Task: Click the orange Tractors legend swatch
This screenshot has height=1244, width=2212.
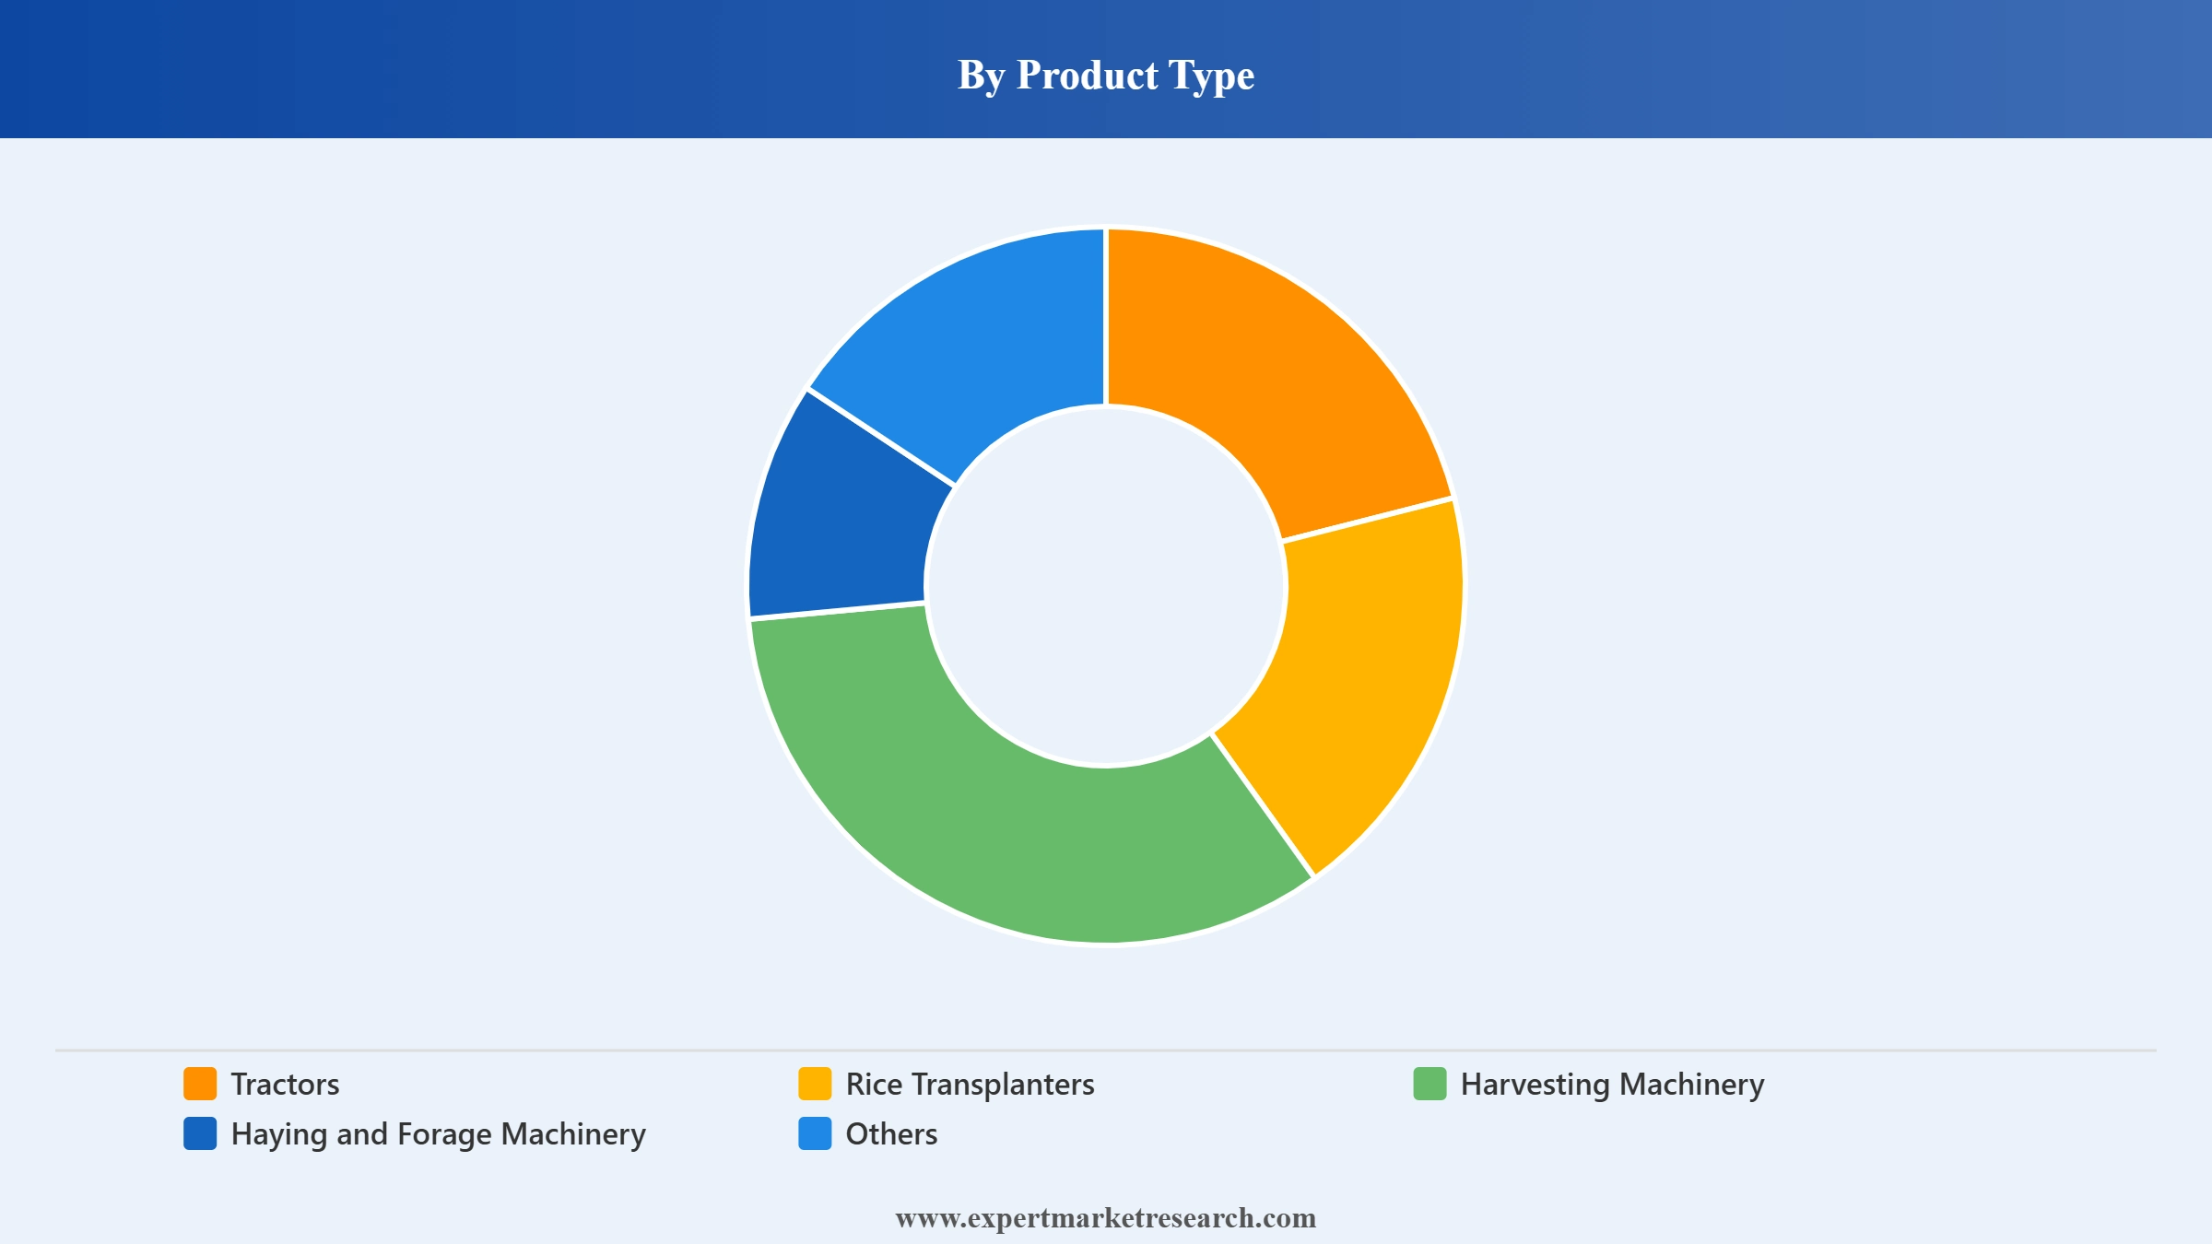Action: click(x=200, y=1084)
